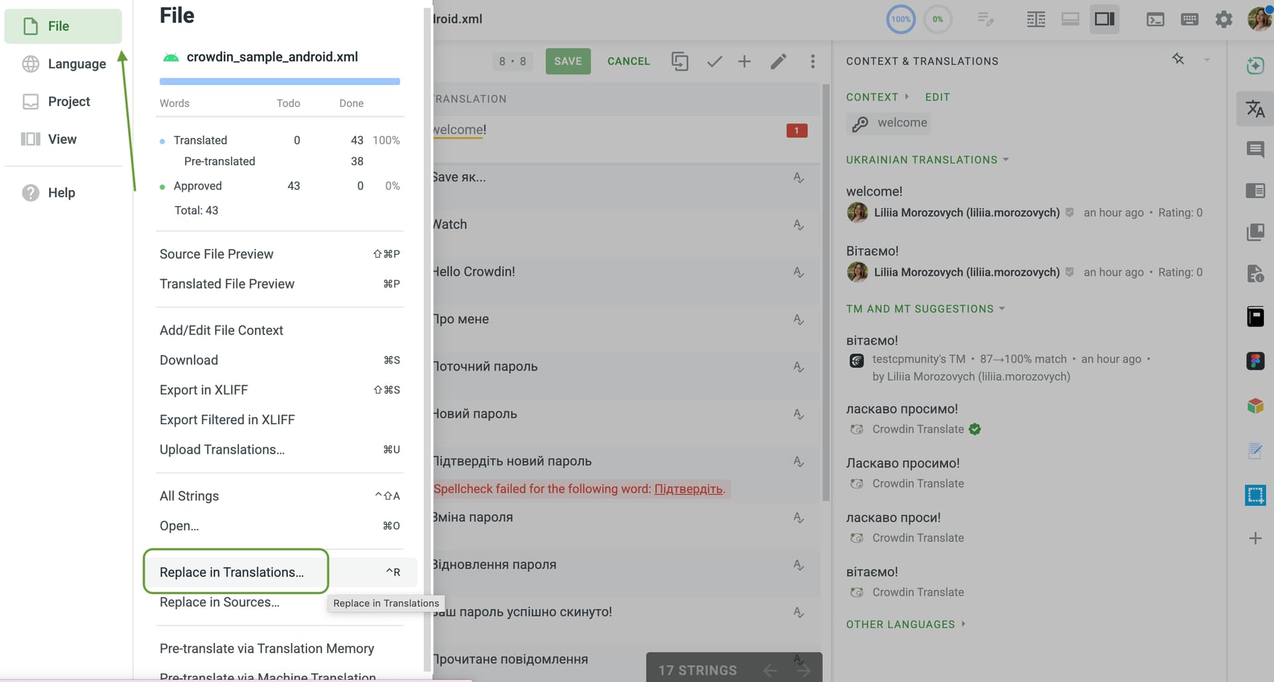
Task: Collapse UKRAINIAN TRANSLATIONS section
Action: point(927,160)
